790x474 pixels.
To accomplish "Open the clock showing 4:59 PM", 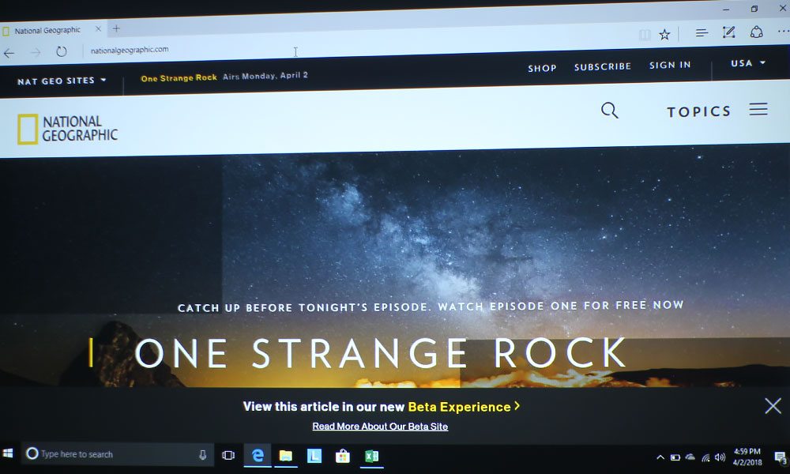I will pyautogui.click(x=747, y=457).
